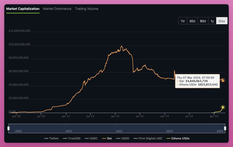Toggle First Digital USD legend entry
233x147 pixels.
(x=148, y=138)
